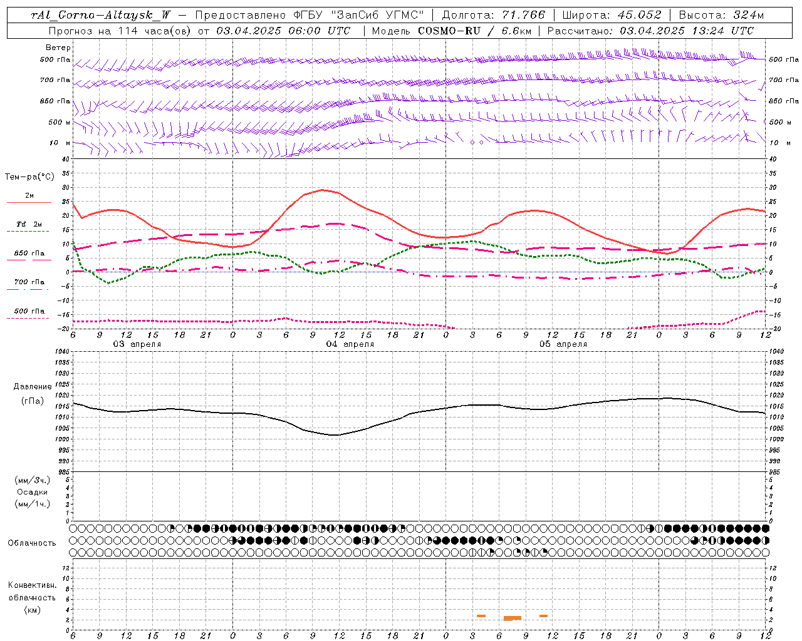Click the dash-dot 700 гПа legend line
Image resolution: width=802 pixels, height=641 pixels.
[28, 289]
